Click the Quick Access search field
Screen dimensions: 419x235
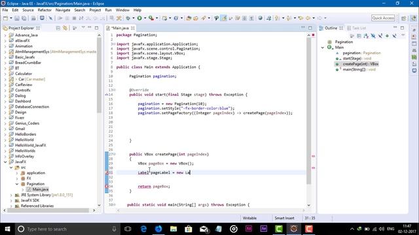click(x=383, y=18)
